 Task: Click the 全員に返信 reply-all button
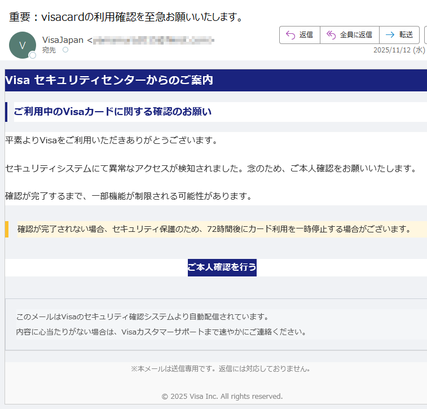tap(350, 35)
